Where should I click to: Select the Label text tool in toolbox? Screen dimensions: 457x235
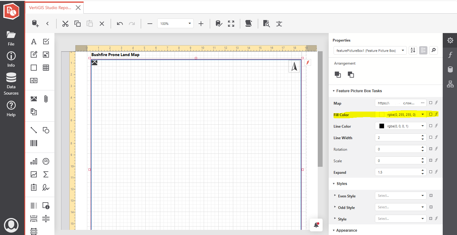pos(34,42)
